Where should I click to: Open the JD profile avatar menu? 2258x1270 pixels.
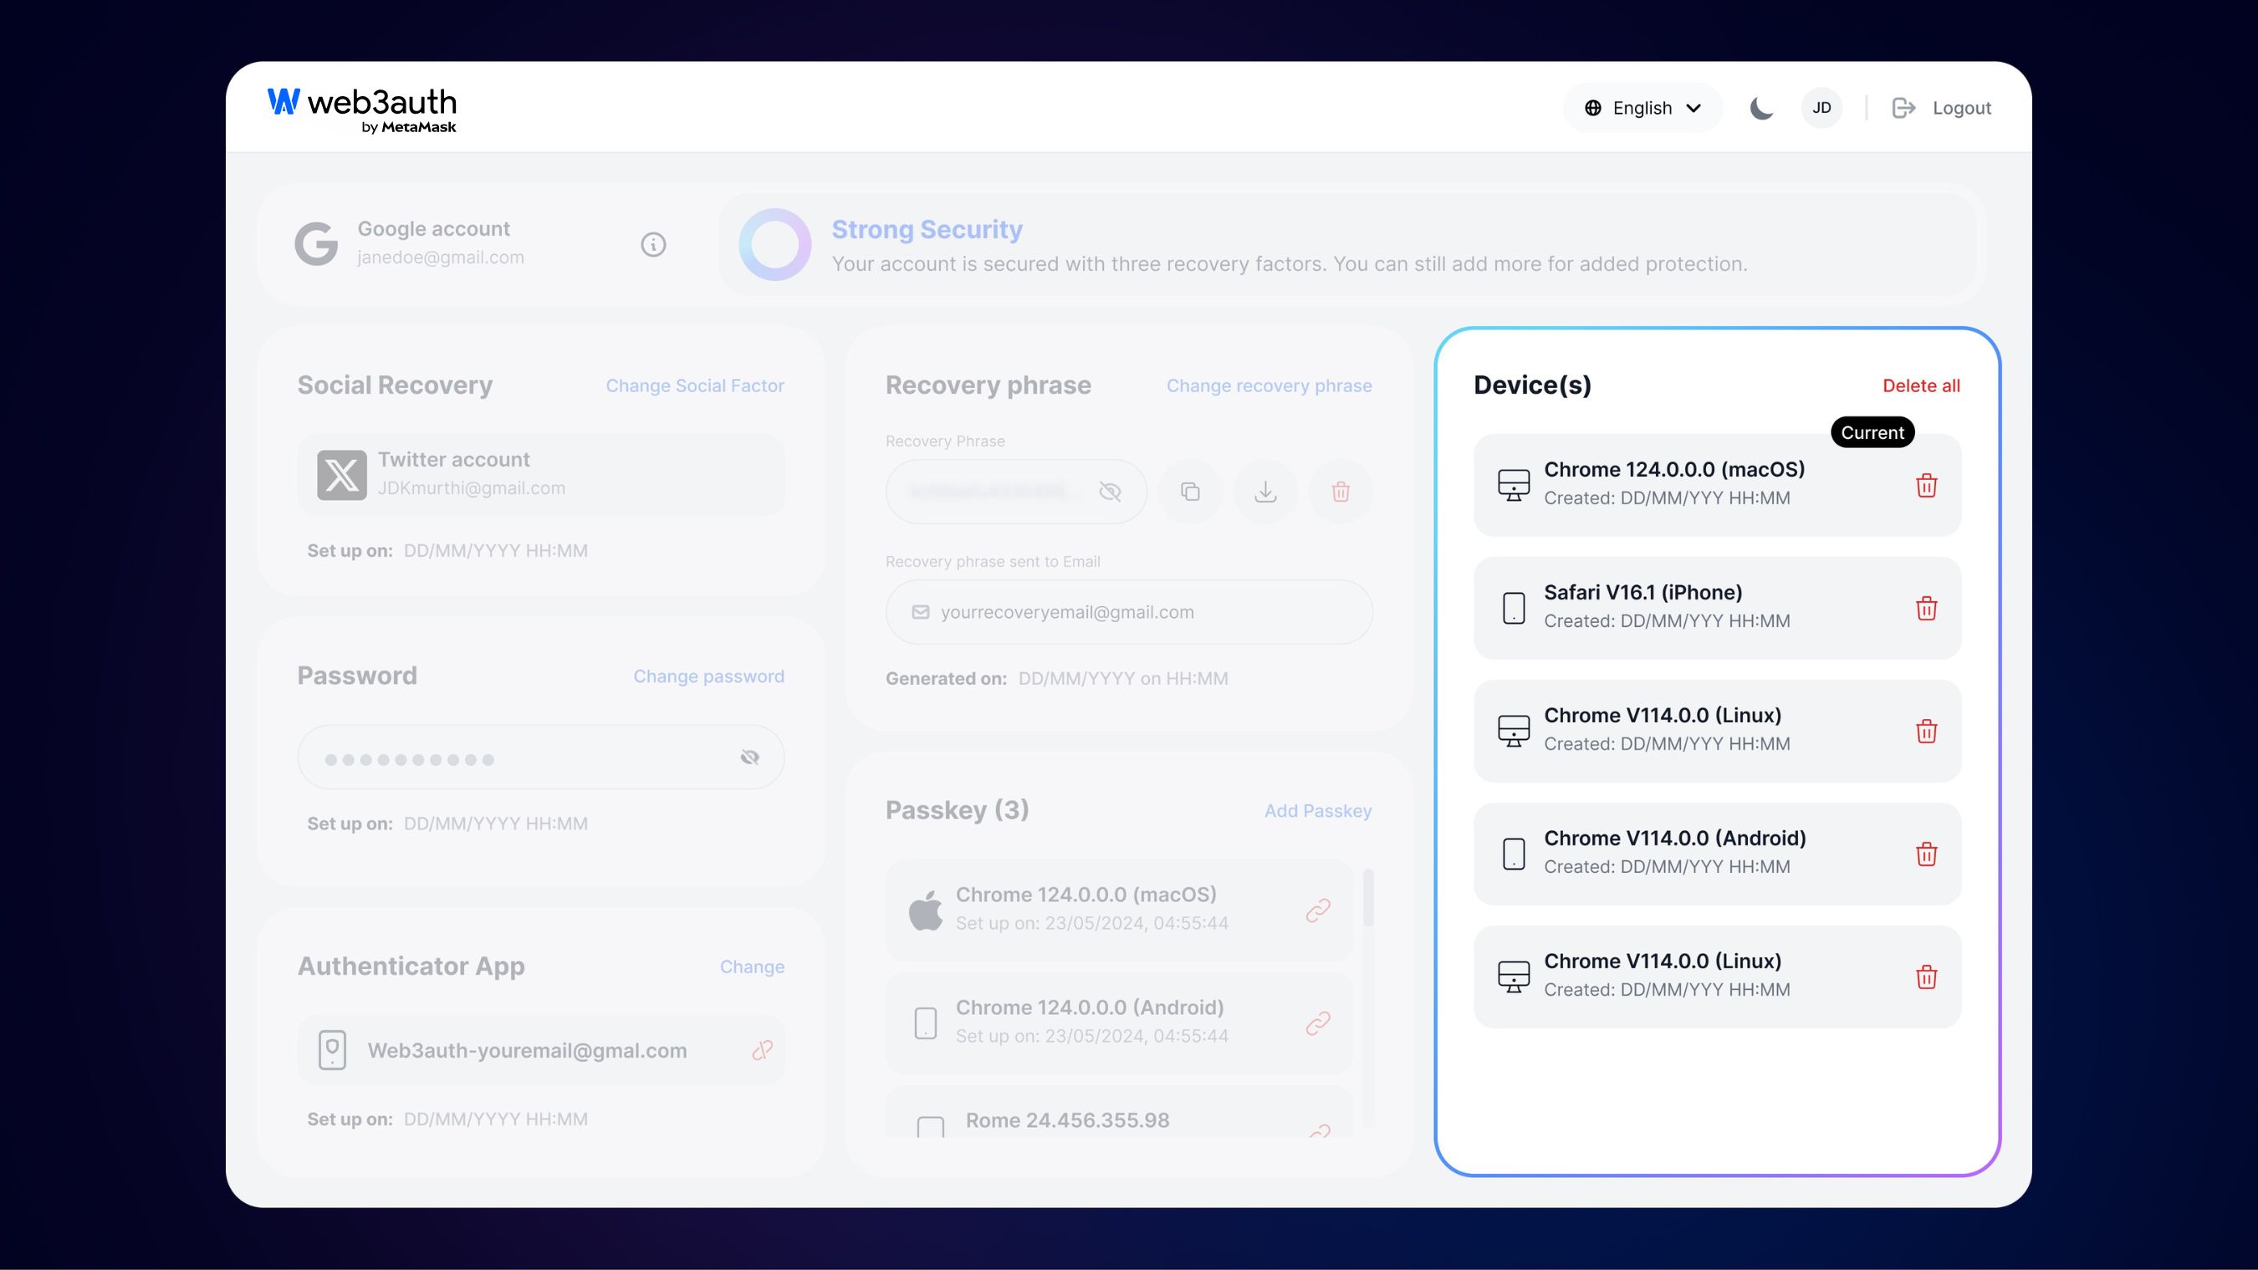pyautogui.click(x=1821, y=107)
